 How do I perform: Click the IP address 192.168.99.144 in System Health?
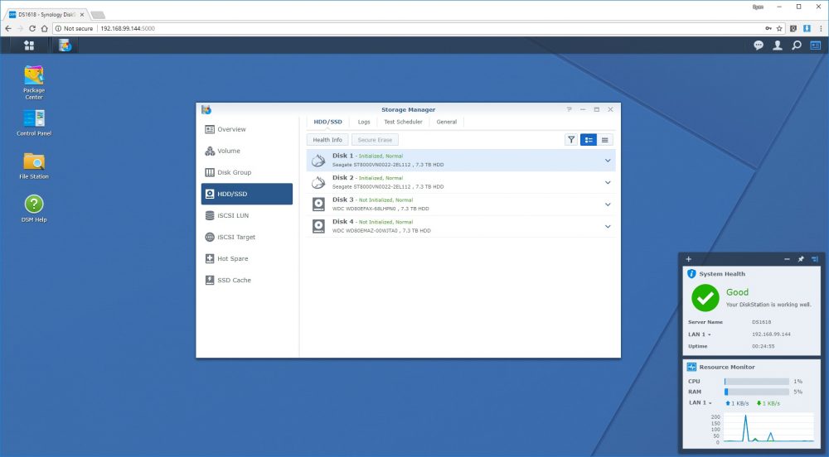pos(771,334)
